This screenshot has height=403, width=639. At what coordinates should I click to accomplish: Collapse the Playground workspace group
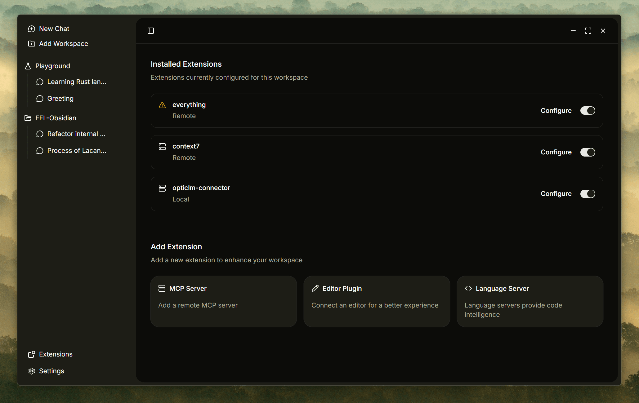(52, 66)
